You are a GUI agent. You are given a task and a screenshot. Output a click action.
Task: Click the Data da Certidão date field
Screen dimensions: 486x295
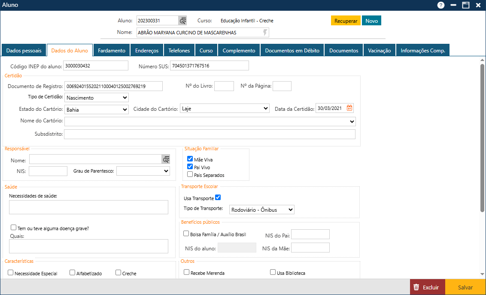click(331, 108)
